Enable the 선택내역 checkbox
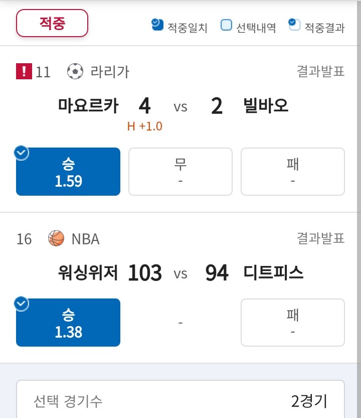 pos(226,25)
